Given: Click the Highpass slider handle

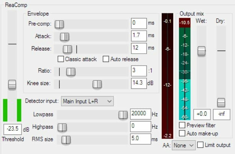Looking at the screenshot, I should point(62,128).
